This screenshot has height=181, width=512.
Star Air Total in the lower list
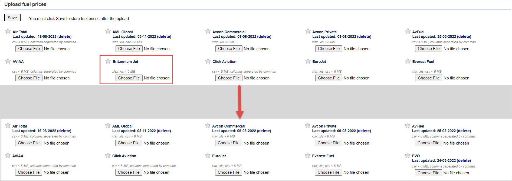click(x=8, y=125)
